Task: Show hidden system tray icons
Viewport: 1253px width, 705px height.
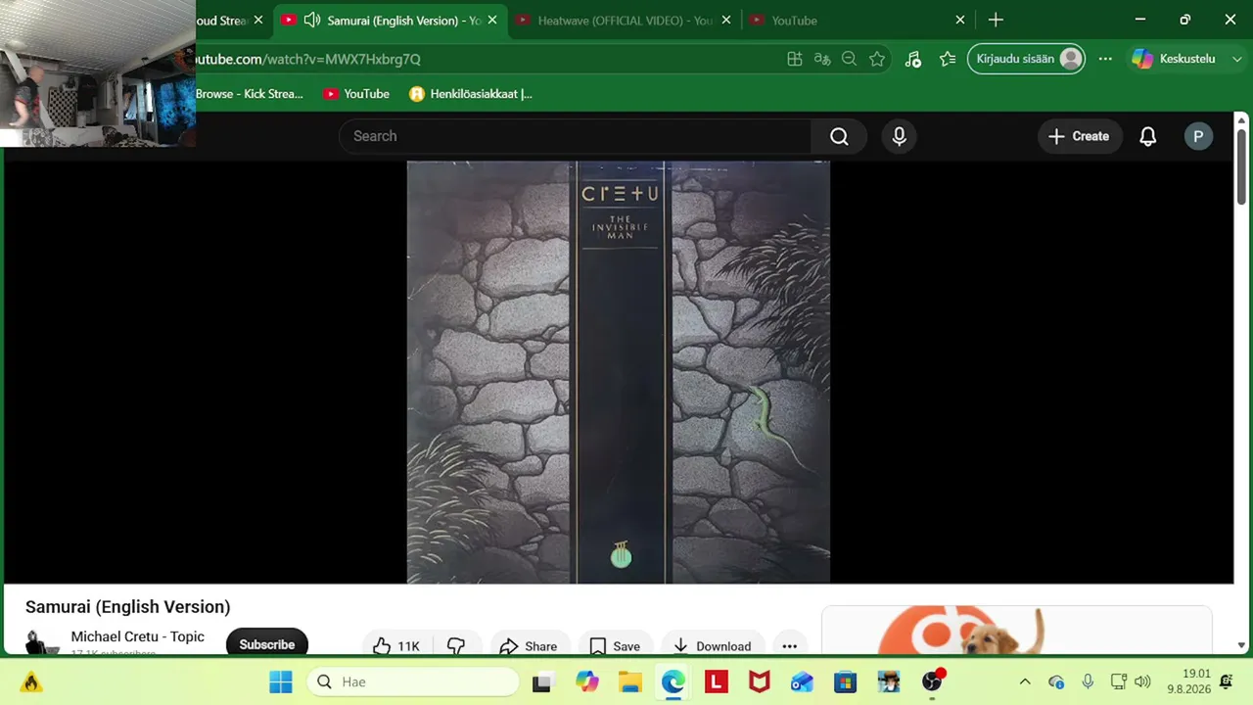Action: click(1025, 681)
